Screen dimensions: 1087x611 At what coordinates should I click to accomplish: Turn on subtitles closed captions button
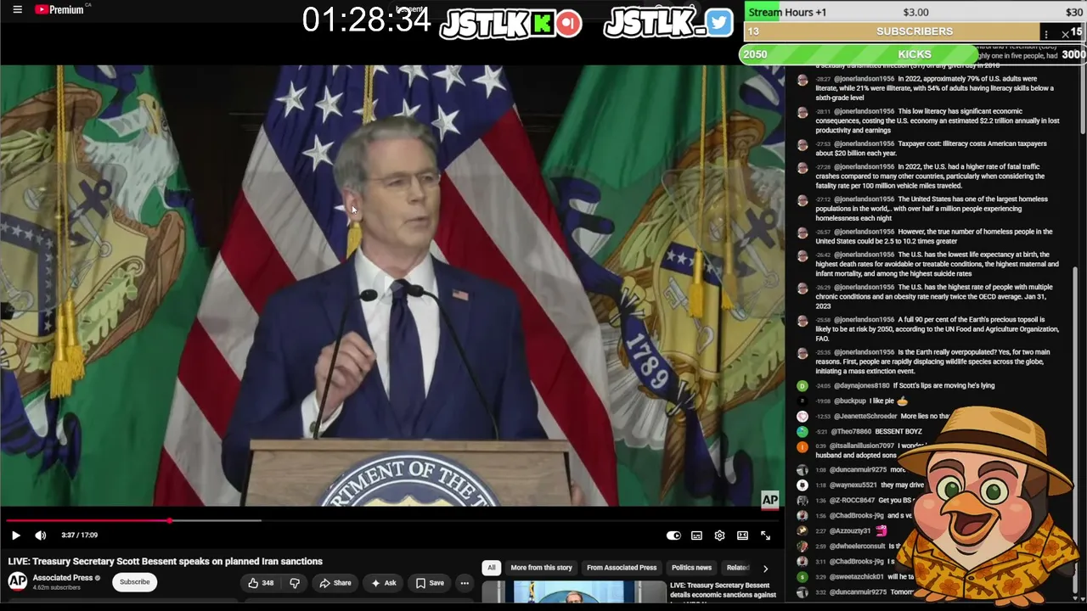696,535
